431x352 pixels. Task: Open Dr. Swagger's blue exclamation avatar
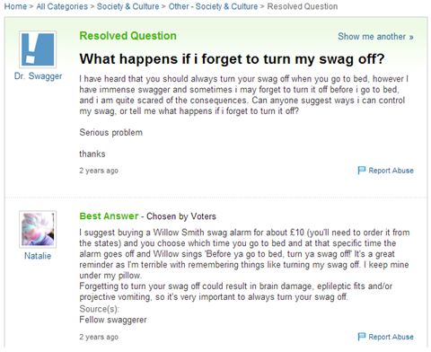coord(38,49)
